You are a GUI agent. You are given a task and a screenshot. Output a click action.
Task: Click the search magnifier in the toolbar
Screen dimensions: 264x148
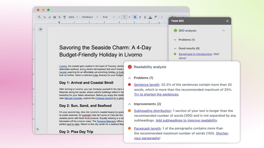click(39, 17)
